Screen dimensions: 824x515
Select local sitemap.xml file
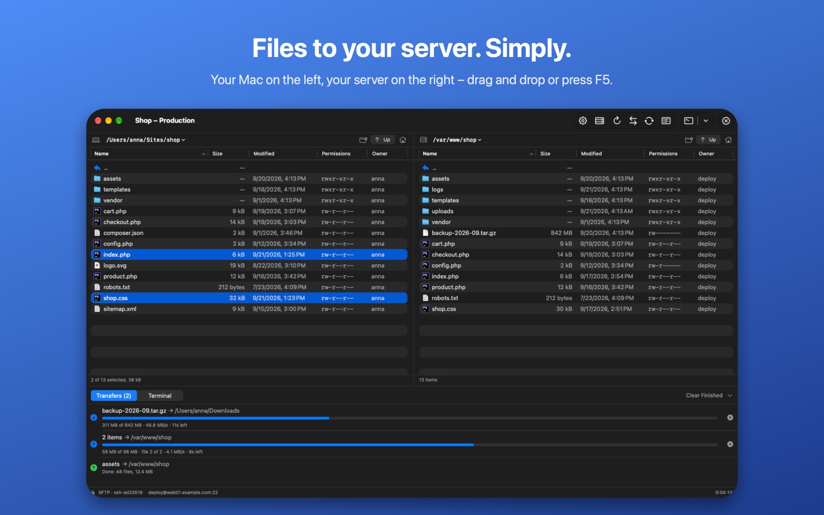click(249, 309)
